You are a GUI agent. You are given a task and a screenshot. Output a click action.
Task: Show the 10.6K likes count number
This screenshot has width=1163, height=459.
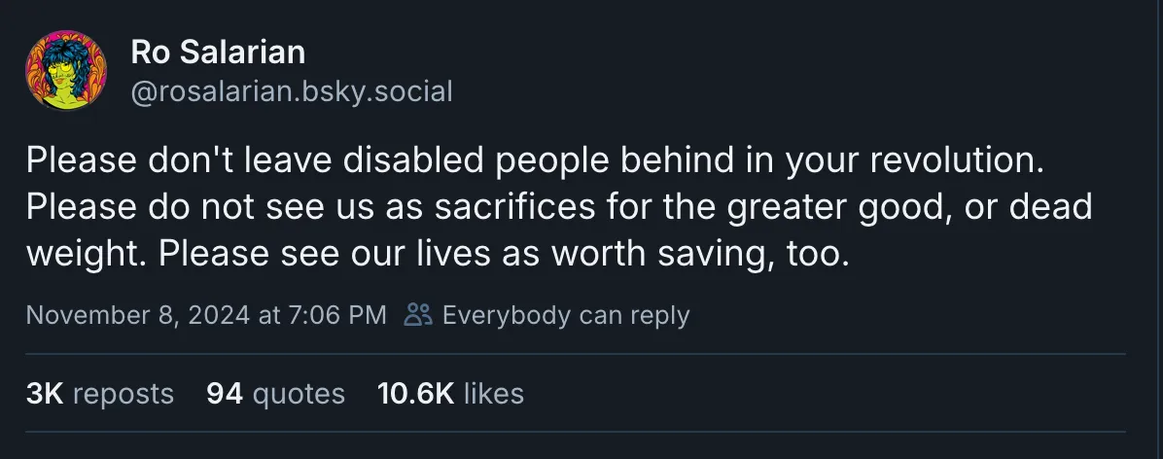415,393
